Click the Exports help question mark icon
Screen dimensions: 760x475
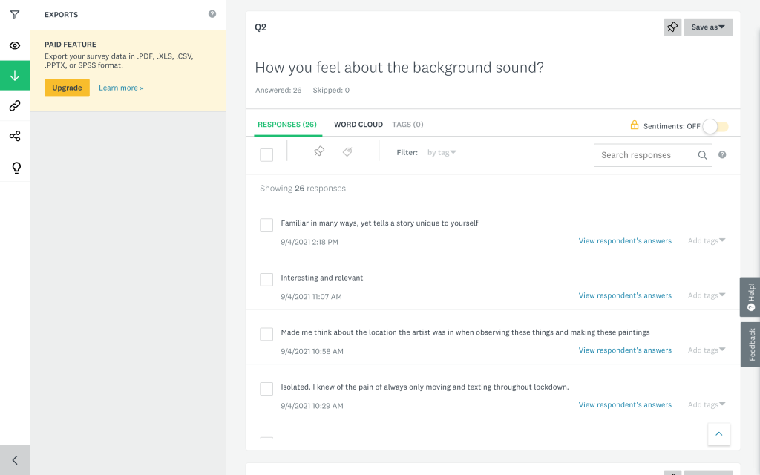click(212, 14)
